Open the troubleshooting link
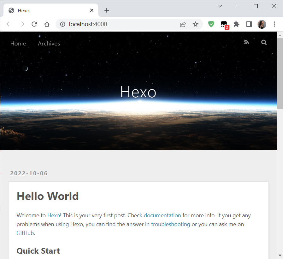This screenshot has width=283, height=259. tap(171, 224)
